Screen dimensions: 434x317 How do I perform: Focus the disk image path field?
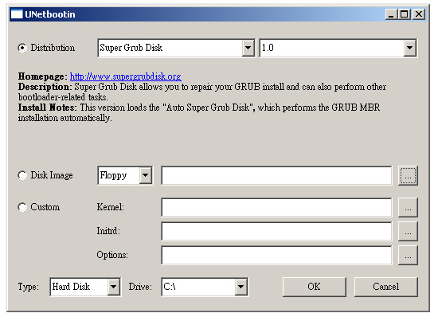[276, 175]
